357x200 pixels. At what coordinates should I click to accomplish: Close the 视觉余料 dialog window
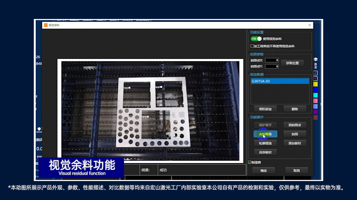[x=309, y=25]
